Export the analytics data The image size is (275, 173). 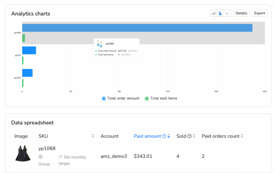tap(259, 13)
